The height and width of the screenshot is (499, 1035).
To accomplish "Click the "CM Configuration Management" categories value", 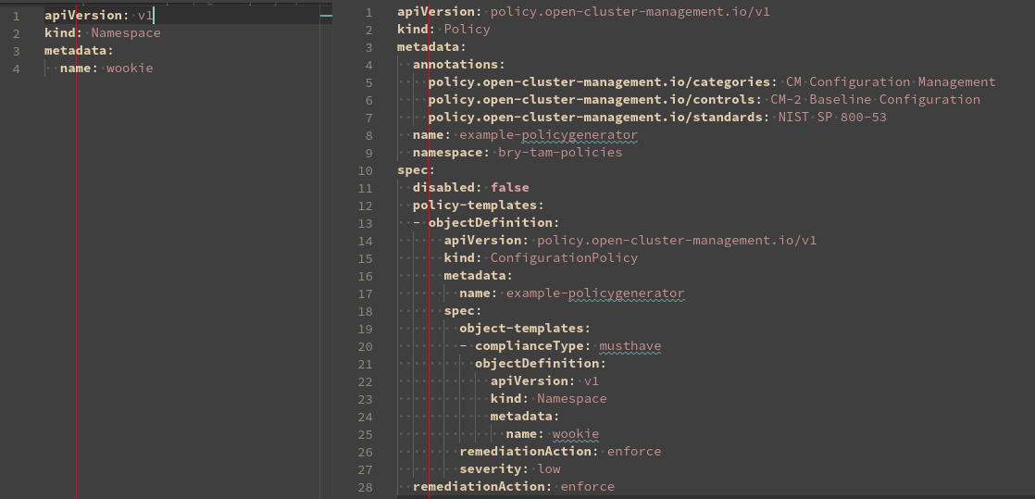I will coord(891,81).
